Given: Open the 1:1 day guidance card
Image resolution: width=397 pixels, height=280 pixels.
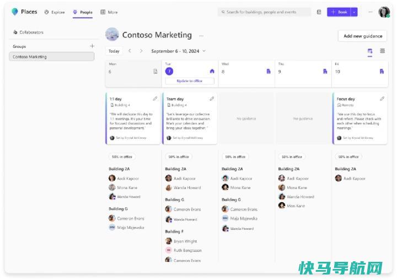Looking at the screenshot, I should coord(133,119).
